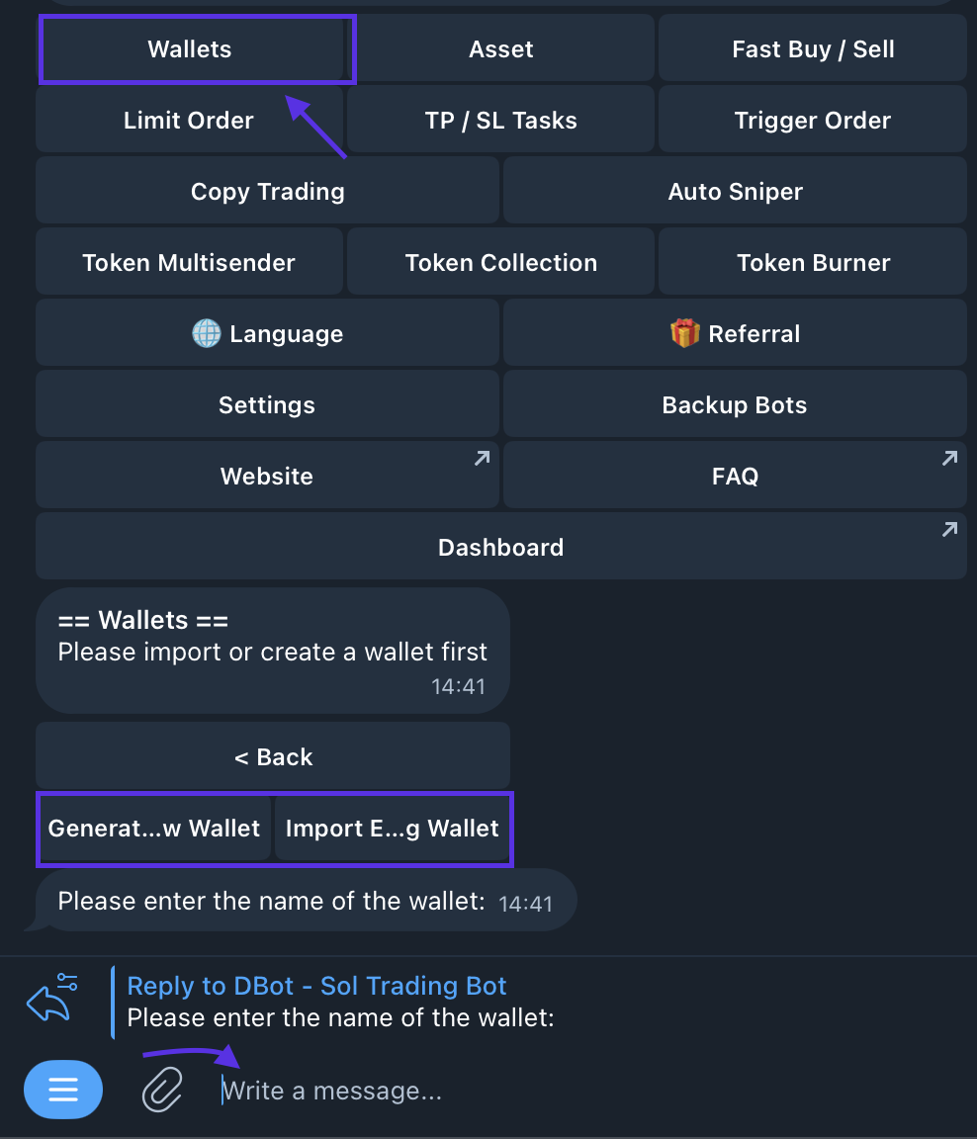The height and width of the screenshot is (1139, 977).
Task: Open Token Multisender
Action: click(x=189, y=263)
